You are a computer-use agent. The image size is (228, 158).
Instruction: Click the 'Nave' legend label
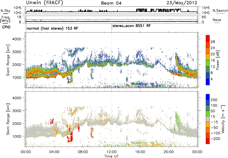[217, 20]
